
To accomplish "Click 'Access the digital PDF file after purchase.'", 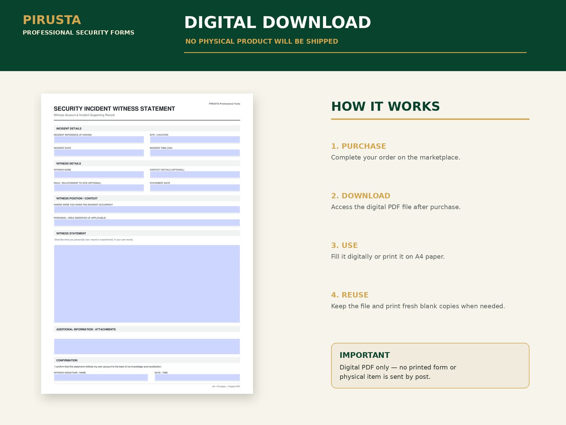I will (x=396, y=207).
